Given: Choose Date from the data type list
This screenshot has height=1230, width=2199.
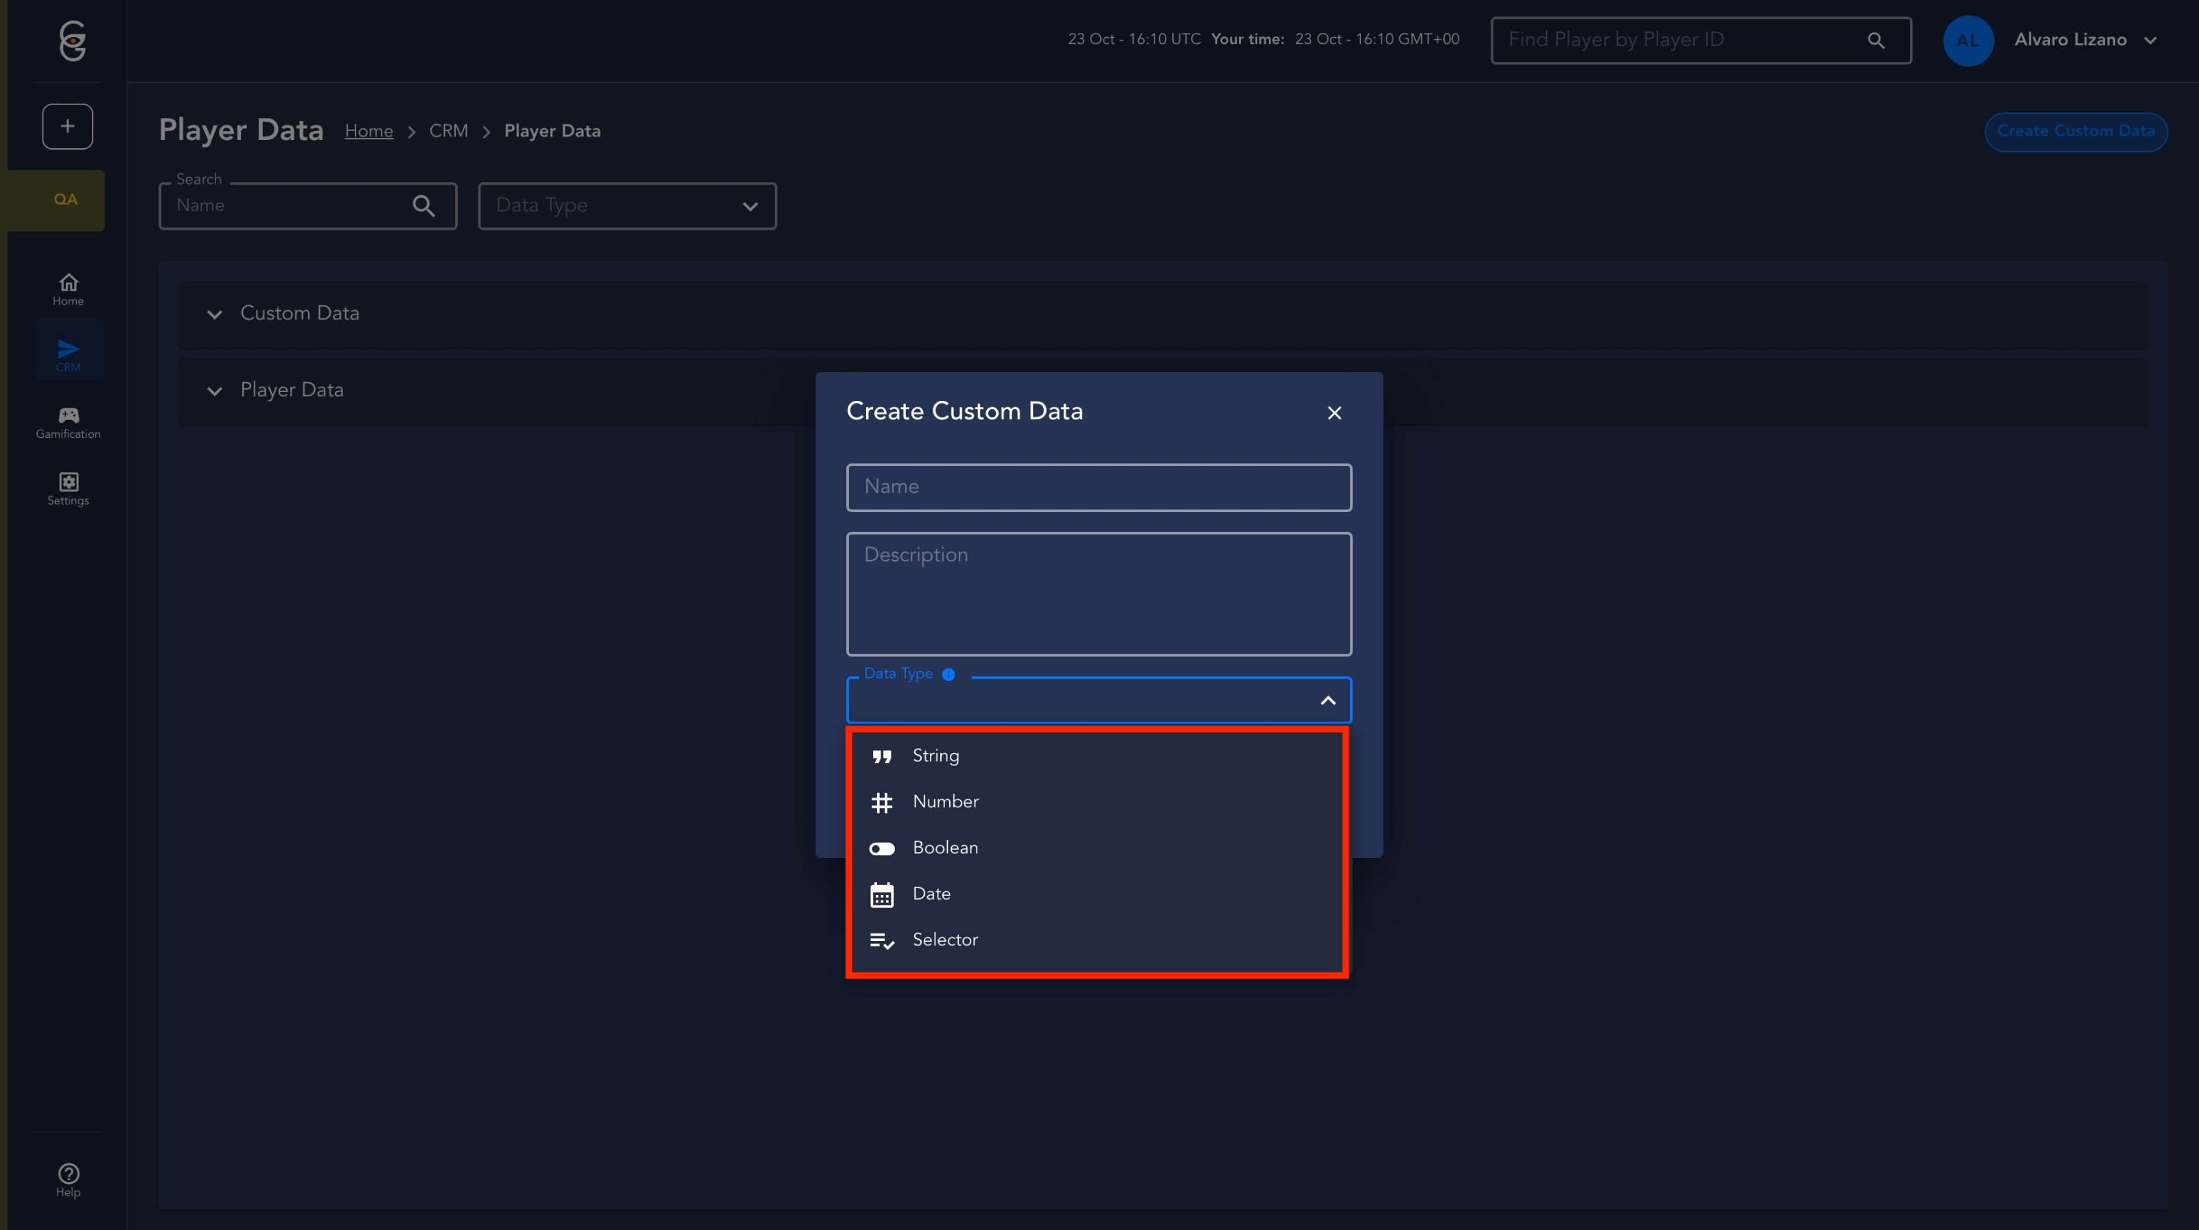Looking at the screenshot, I should [x=931, y=894].
